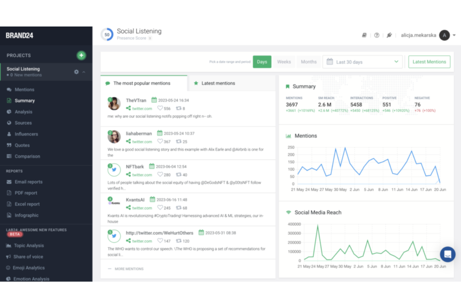Collapse the Social Listening project chevron
Screen dimensions: 461x308
pyautogui.click(x=84, y=72)
